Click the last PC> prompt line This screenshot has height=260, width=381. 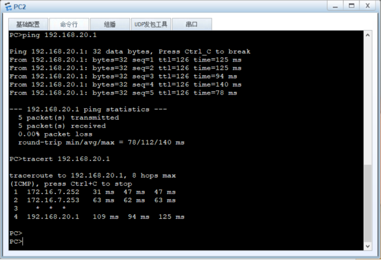(x=16, y=241)
